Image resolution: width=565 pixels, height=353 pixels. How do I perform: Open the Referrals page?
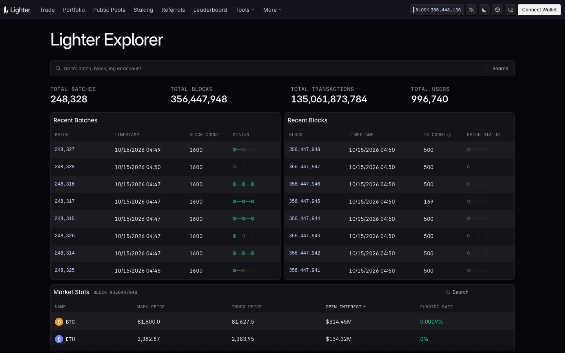pos(173,10)
